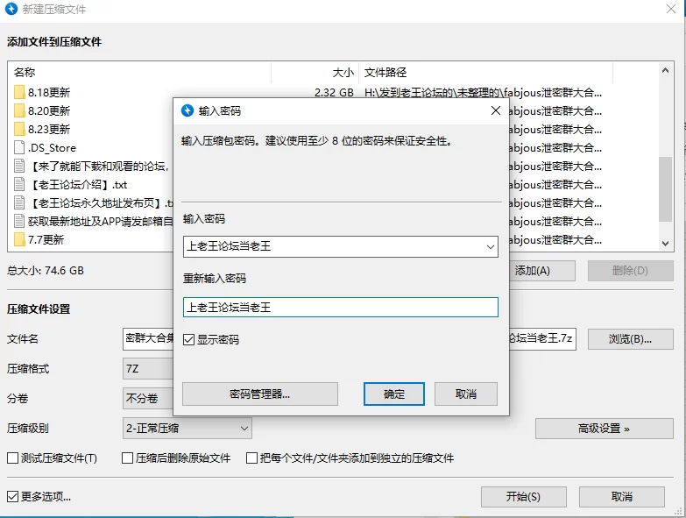Select the .DS_Store file name
The image size is (686, 518).
(52, 148)
